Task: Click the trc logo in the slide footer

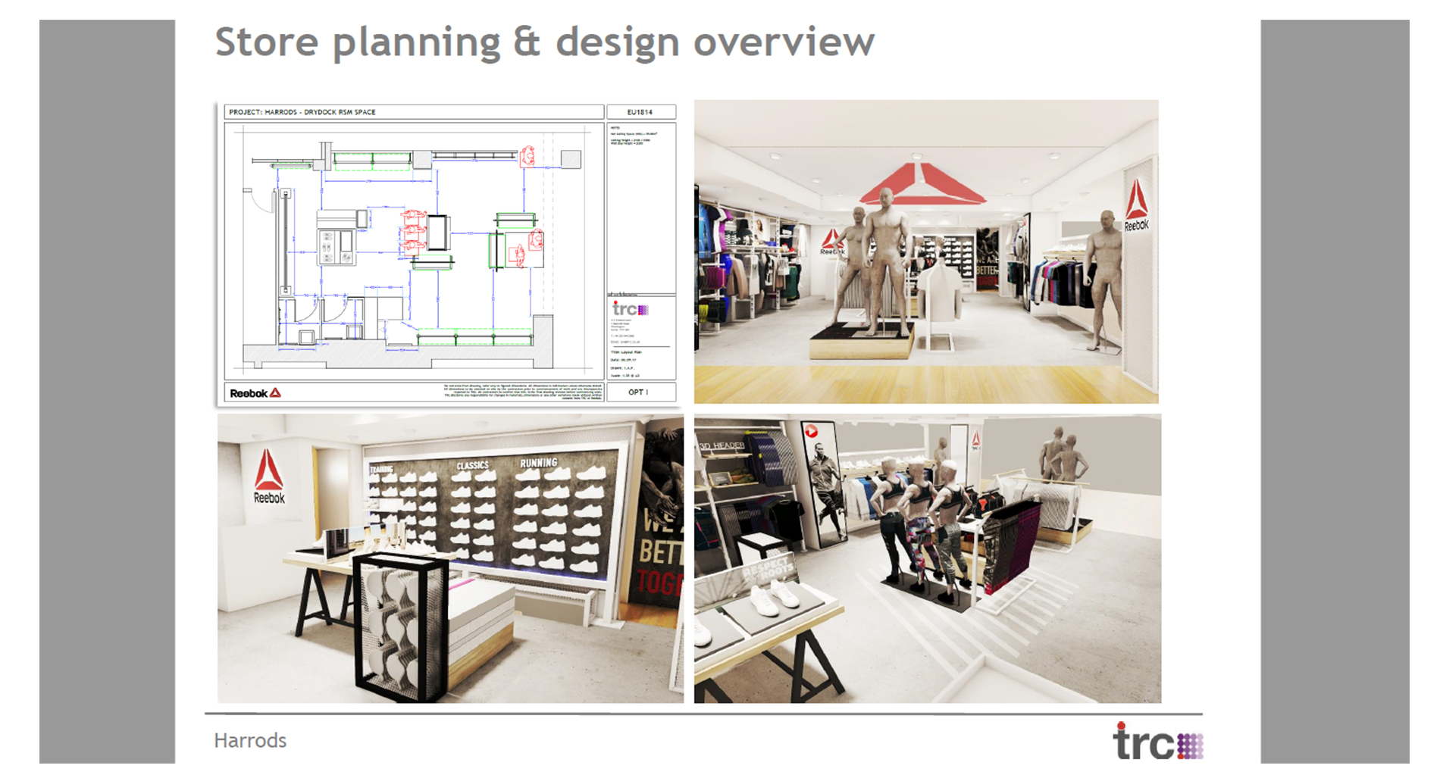Action: [1157, 741]
